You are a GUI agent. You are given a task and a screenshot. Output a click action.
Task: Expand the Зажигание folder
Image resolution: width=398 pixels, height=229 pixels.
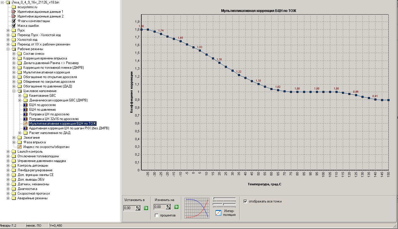tap(14, 138)
